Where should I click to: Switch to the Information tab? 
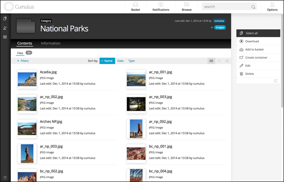click(51, 43)
